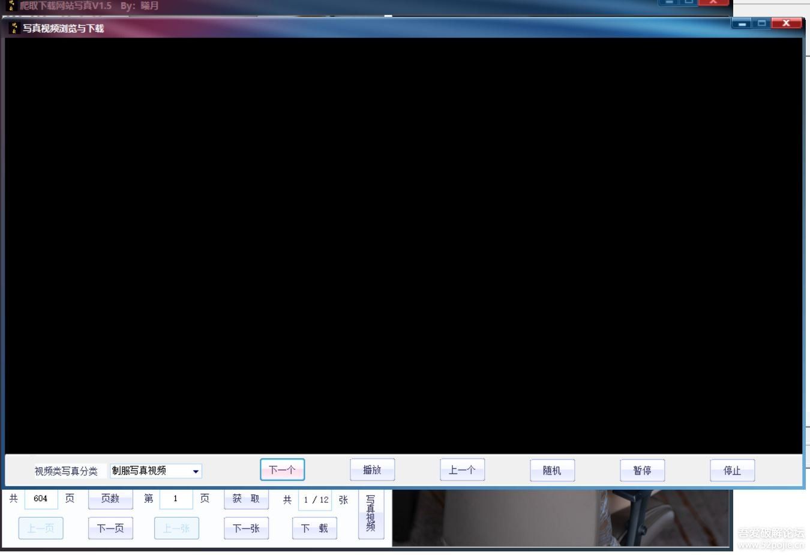Select the 1 / 12 image counter field
Image resolution: width=810 pixels, height=555 pixels.
tap(315, 499)
